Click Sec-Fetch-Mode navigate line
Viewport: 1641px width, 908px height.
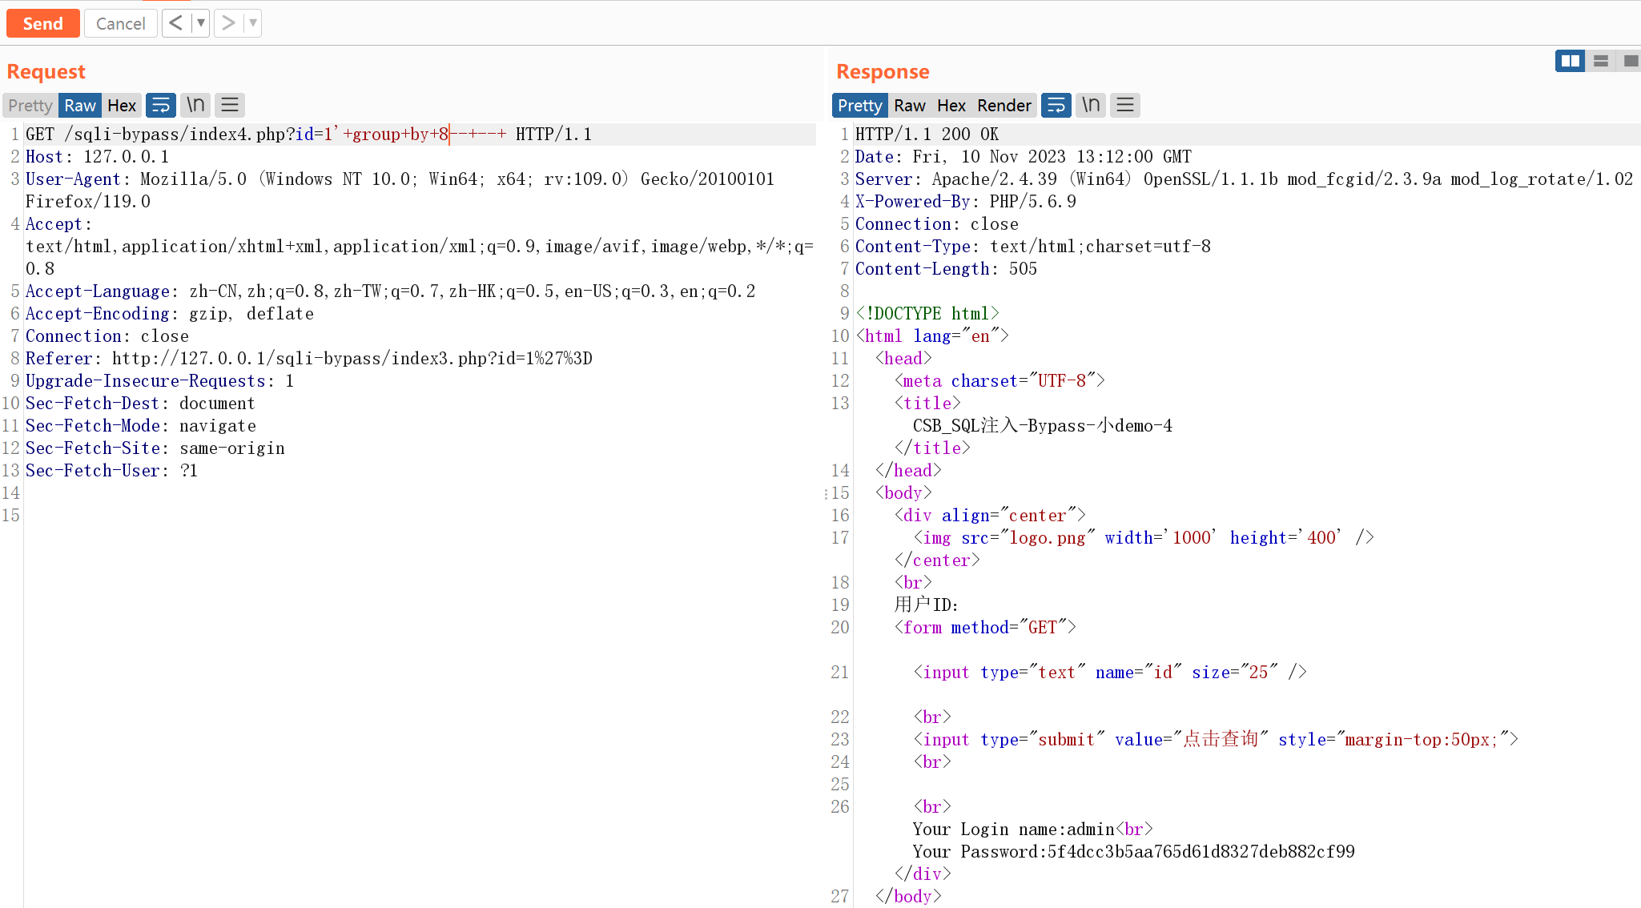[x=140, y=425]
